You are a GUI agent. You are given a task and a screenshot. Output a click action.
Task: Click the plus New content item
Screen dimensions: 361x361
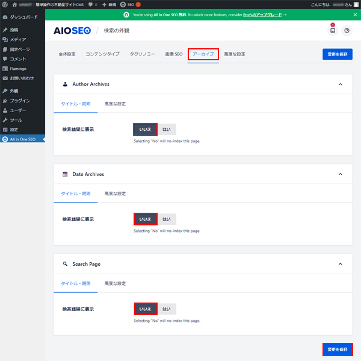click(x=109, y=4)
